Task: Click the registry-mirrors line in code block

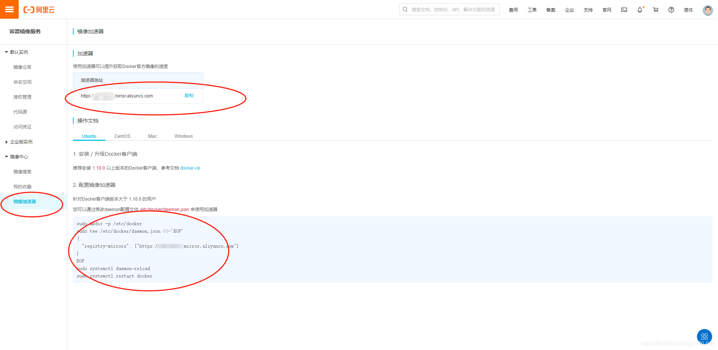Action: (160, 246)
